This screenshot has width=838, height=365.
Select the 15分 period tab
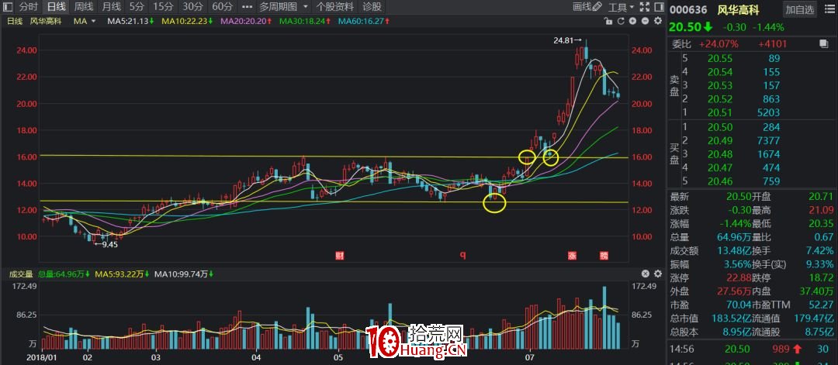tap(162, 7)
